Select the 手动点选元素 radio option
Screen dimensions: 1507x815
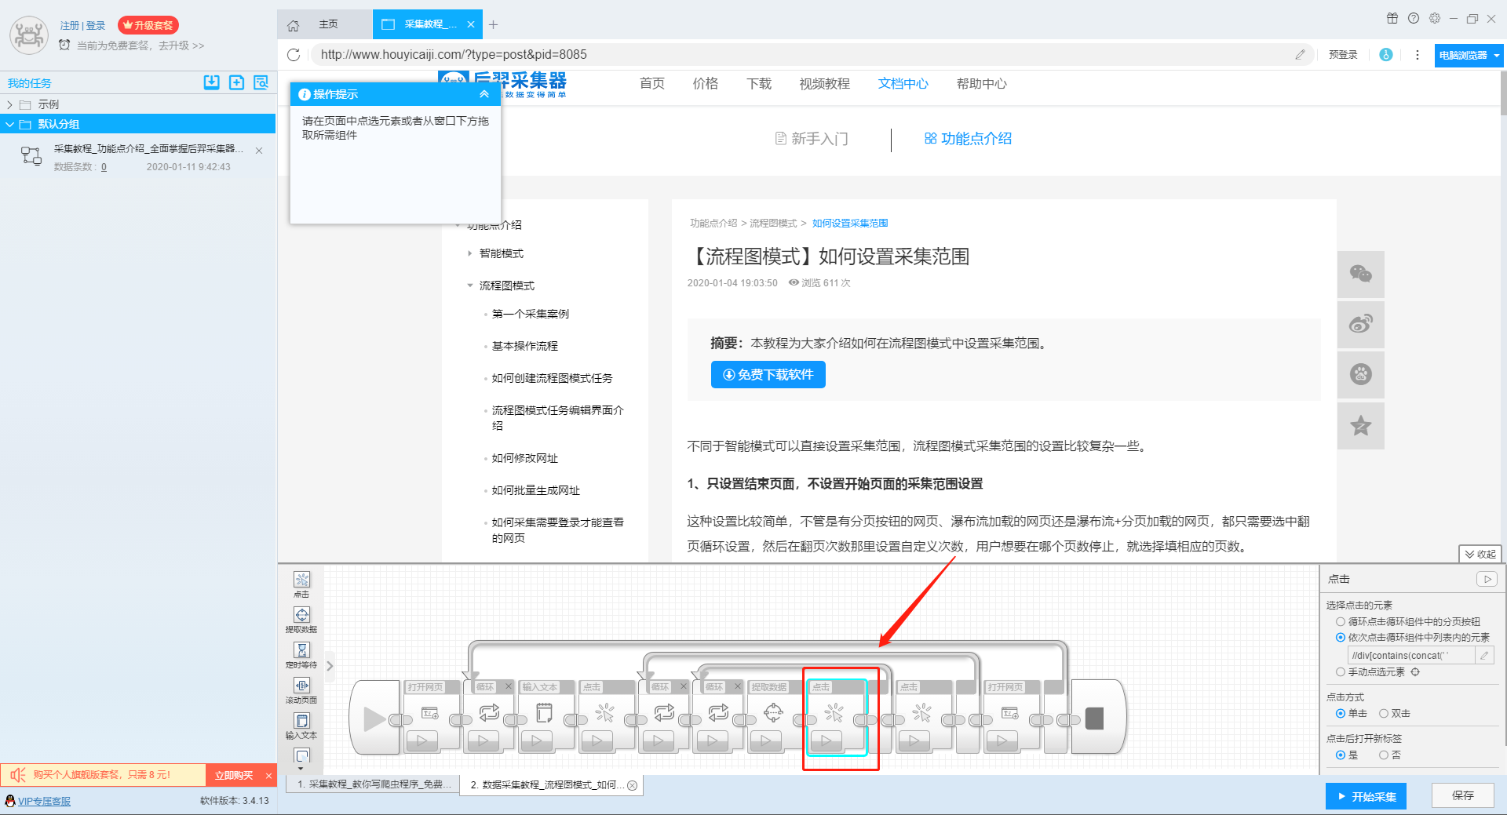pyautogui.click(x=1341, y=672)
